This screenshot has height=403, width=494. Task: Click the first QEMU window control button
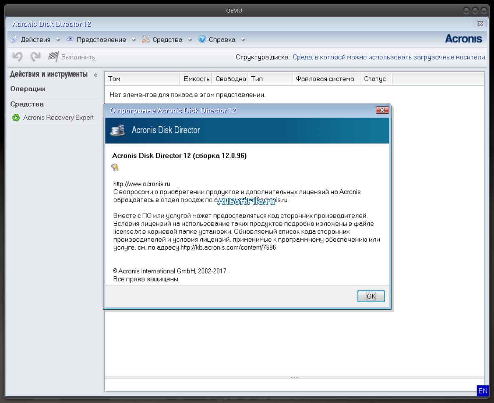(467, 10)
